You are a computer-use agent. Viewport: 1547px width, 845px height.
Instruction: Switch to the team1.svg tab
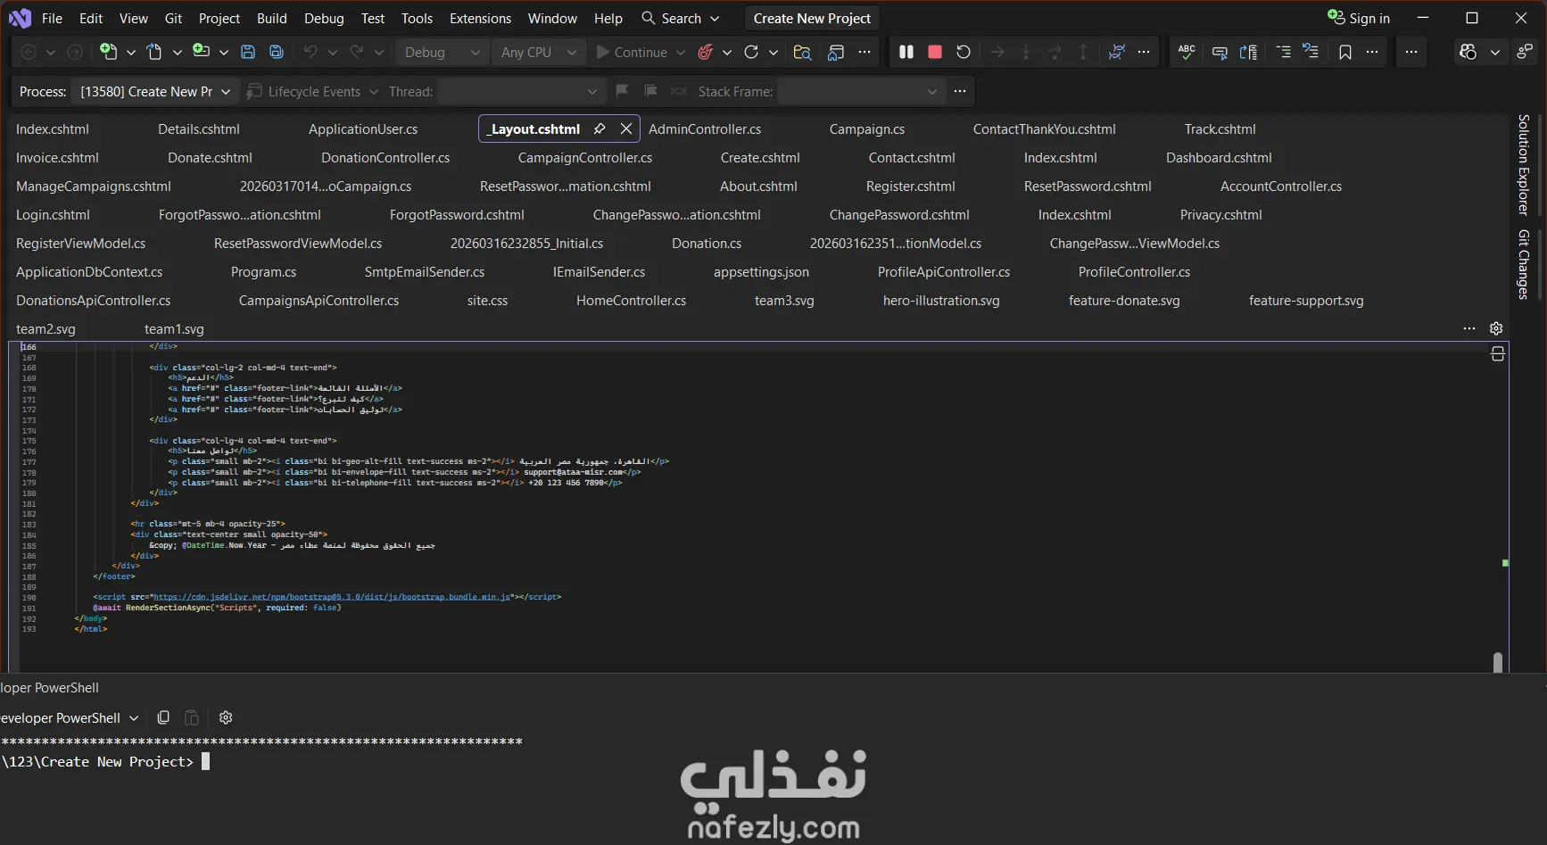click(x=174, y=328)
